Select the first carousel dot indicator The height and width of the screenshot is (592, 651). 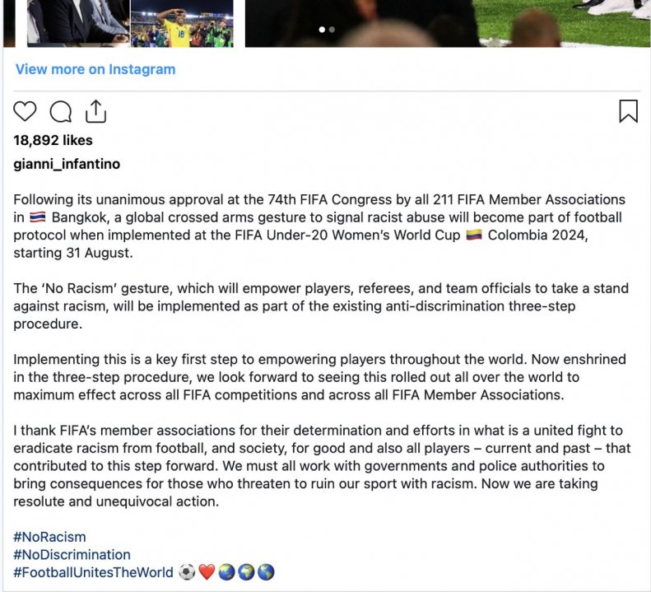click(322, 30)
